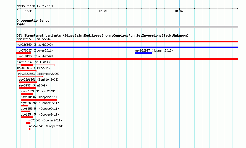Select the esv5937 red loss bar
Viewport: 246px width, 148px height.
pyautogui.click(x=28, y=88)
